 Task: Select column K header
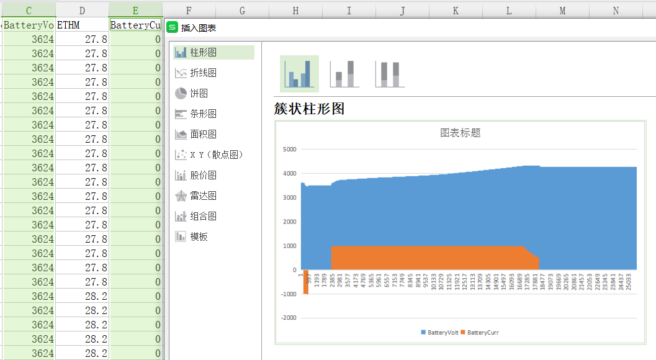point(456,11)
